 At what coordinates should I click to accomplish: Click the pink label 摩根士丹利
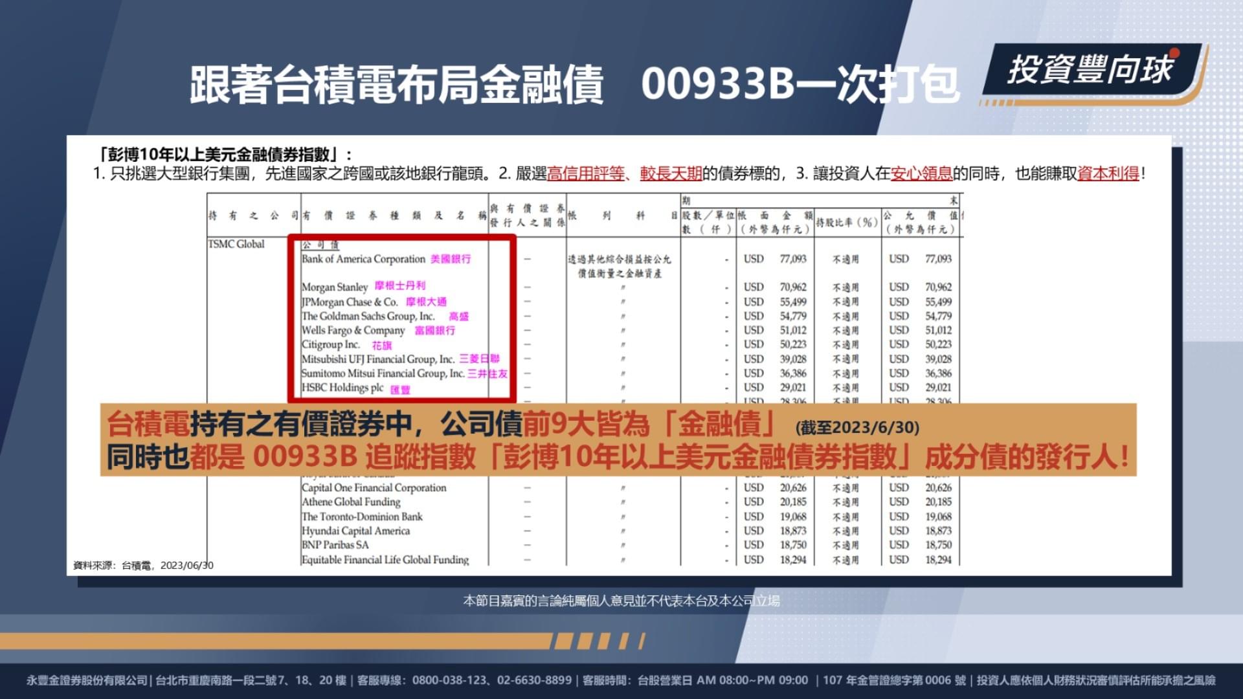(x=400, y=285)
